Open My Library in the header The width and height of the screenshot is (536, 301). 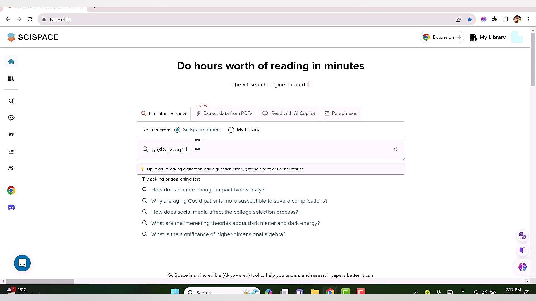click(487, 37)
